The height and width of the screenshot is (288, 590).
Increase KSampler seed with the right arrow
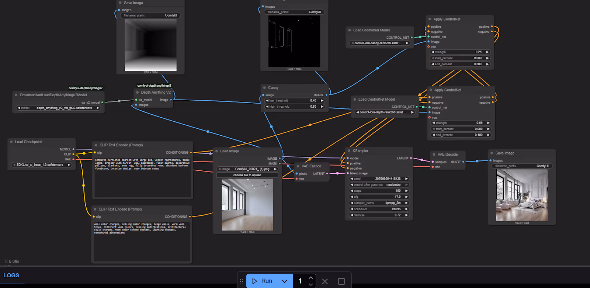click(x=406, y=179)
